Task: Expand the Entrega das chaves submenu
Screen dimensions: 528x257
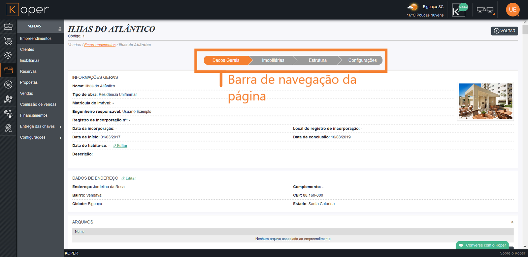Action: [x=60, y=127]
